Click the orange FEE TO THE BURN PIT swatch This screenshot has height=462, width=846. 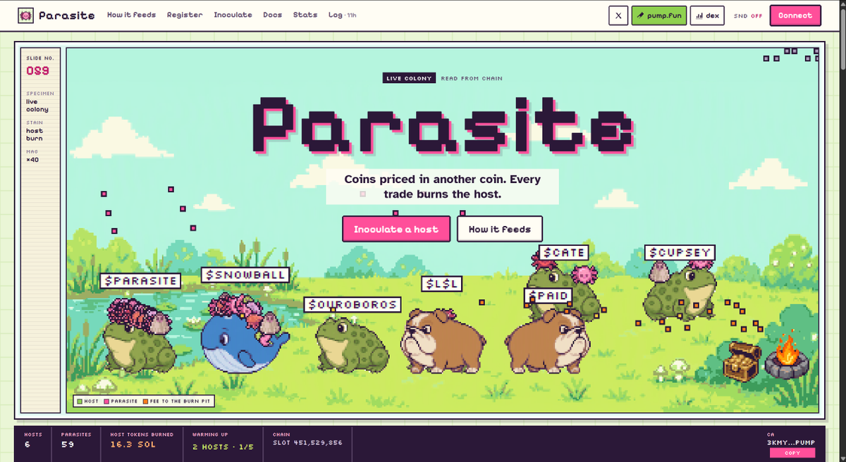coord(145,401)
